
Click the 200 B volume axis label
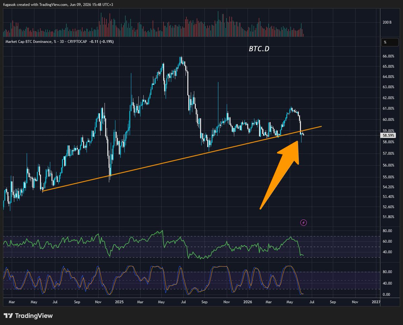[x=387, y=23]
